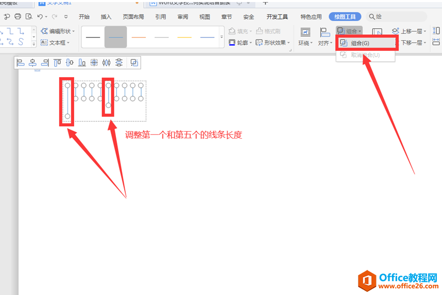Open the 编辑形状 dropdown

click(x=58, y=31)
